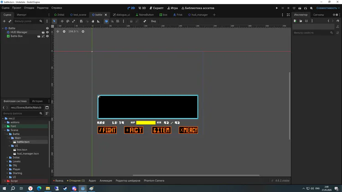The height and width of the screenshot is (192, 342).
Task: Instantiate a child scene with link icon
Action: pos(10,21)
